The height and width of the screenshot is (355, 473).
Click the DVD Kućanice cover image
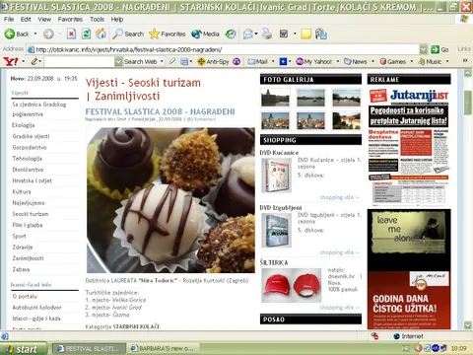pos(276,176)
